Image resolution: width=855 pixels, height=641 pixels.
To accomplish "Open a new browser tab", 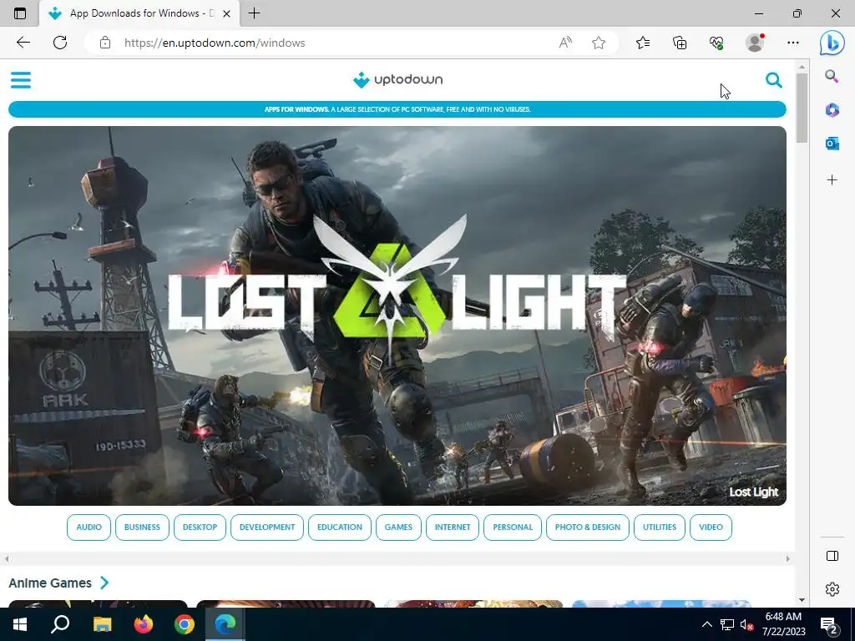I will pyautogui.click(x=254, y=13).
